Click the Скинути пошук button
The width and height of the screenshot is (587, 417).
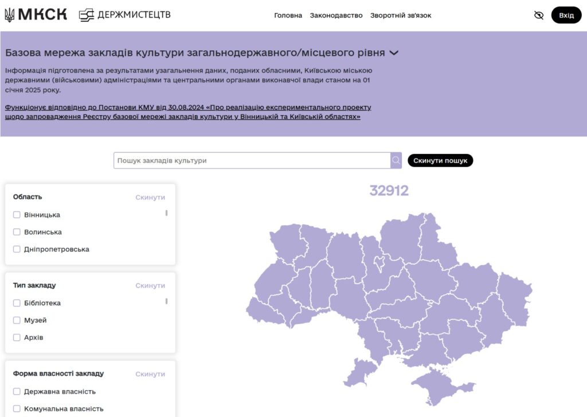[x=440, y=160]
